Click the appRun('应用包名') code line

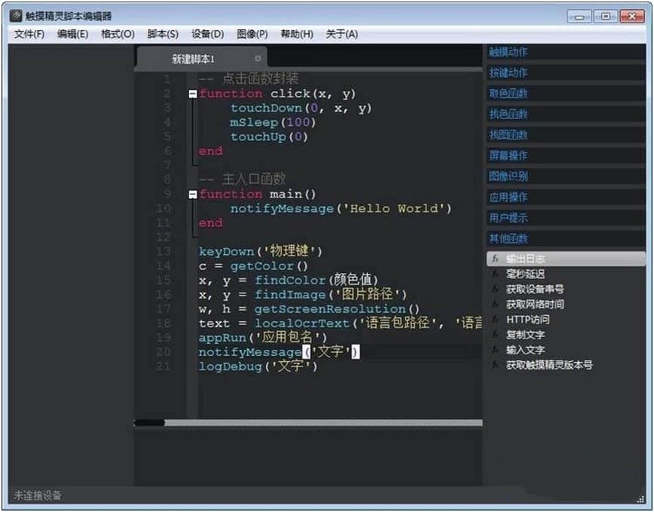click(x=263, y=338)
